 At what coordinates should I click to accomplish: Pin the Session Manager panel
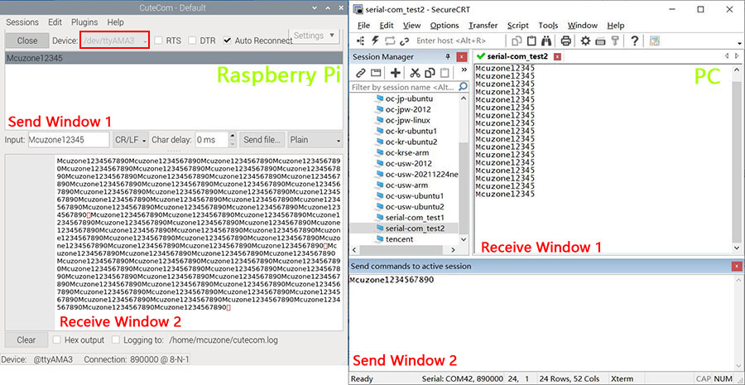(447, 57)
